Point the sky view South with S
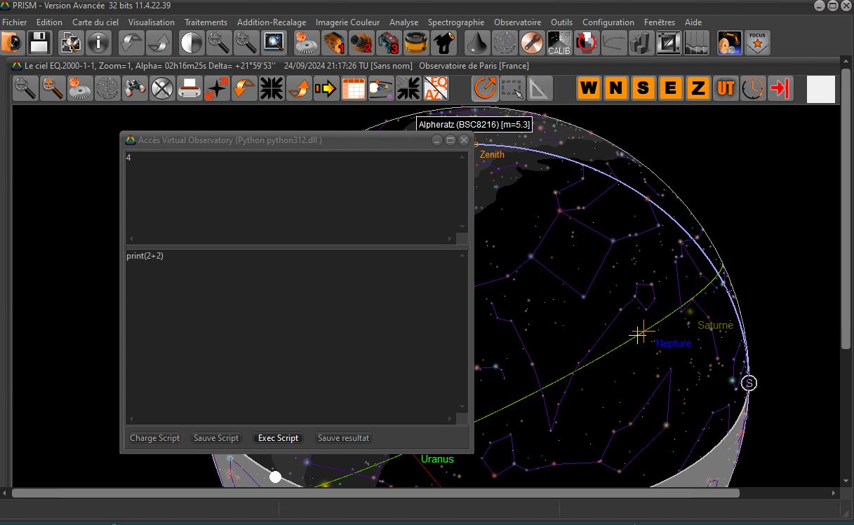The height and width of the screenshot is (525, 854). (643, 89)
